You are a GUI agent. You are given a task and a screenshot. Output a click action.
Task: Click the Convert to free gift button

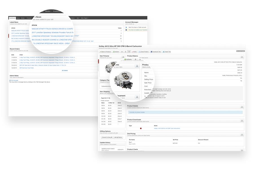(x=107, y=137)
